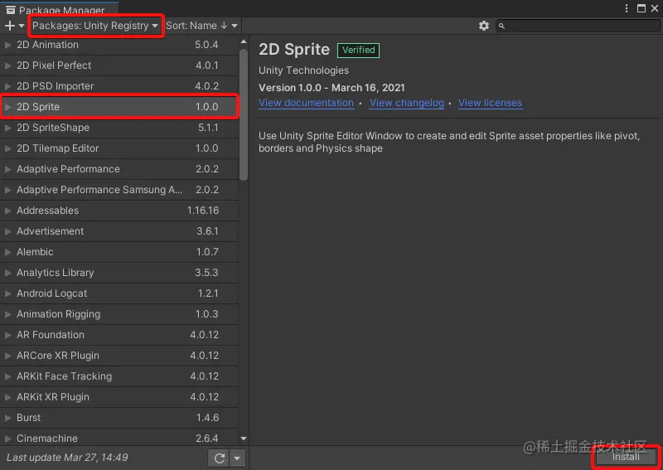Select the ARKit Face Tracking package
The image size is (663, 470).
pyautogui.click(x=119, y=376)
